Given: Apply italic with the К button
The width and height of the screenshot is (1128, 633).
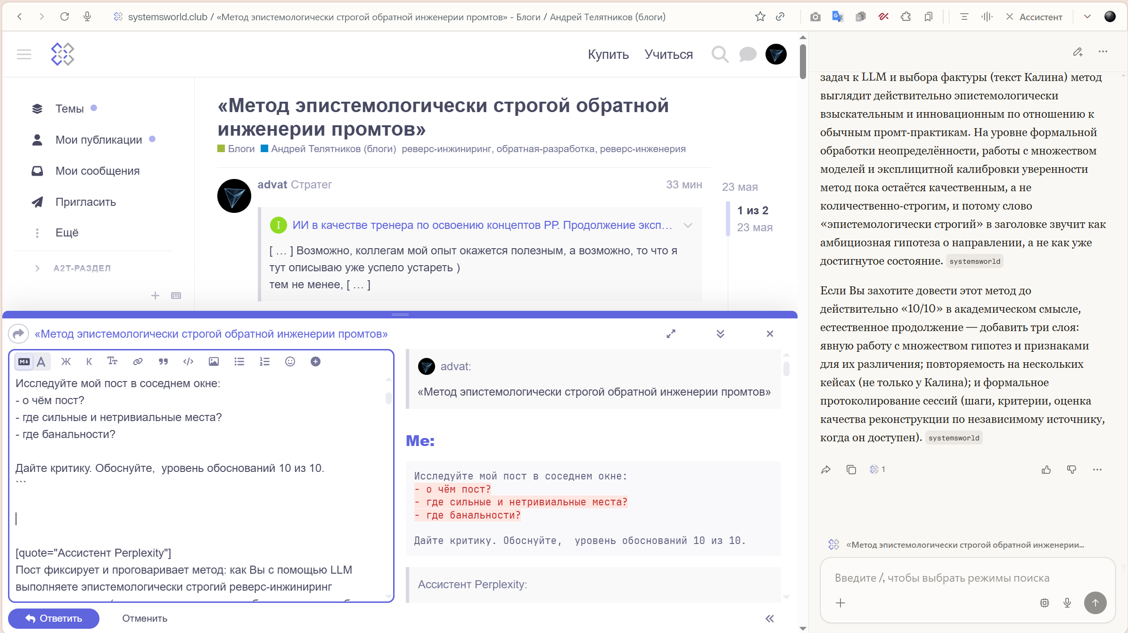Looking at the screenshot, I should [89, 361].
